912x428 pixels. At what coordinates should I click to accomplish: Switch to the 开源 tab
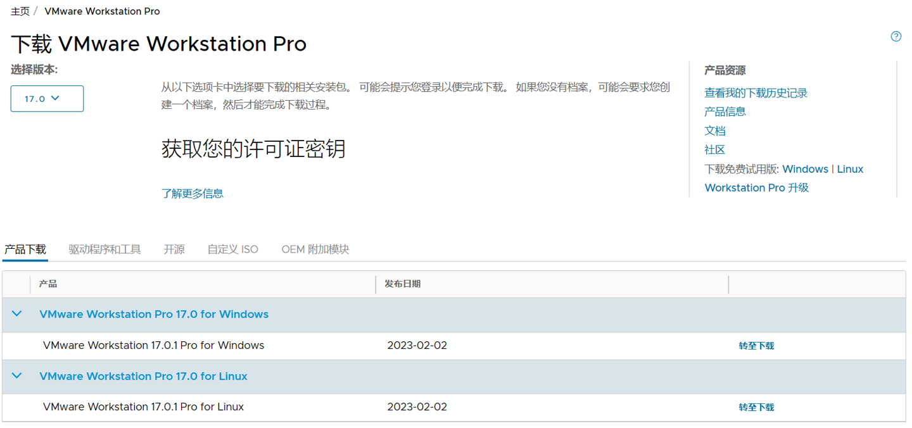coord(174,249)
